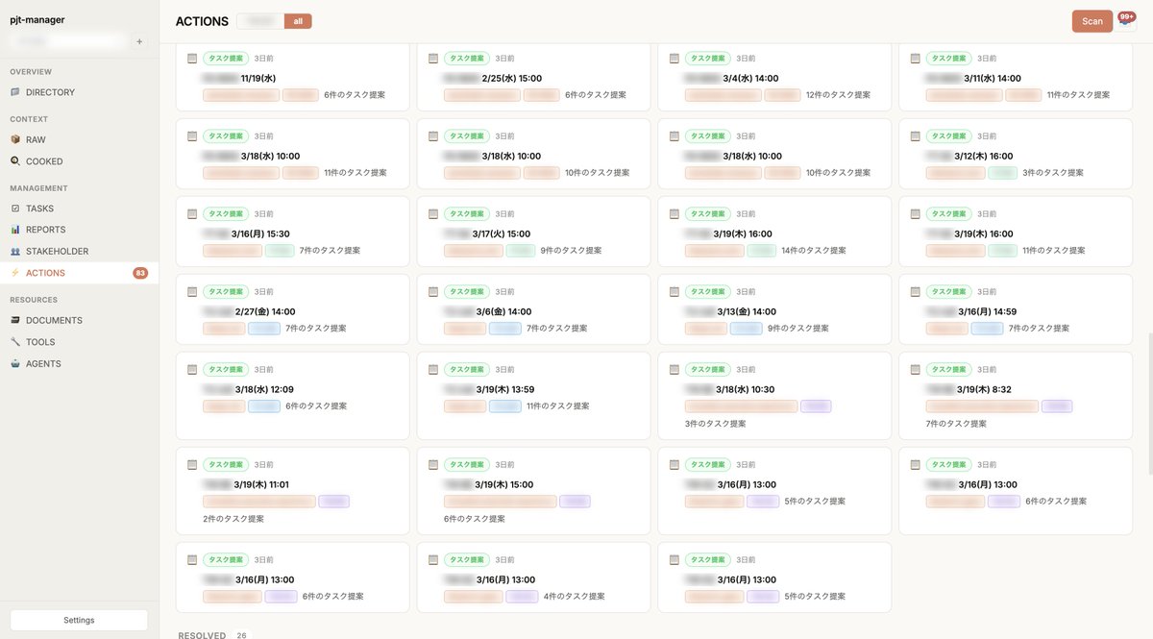Viewport: 1153px width, 639px height.
Task: Click calendar icon on 3/12(木) 16:00 card
Action: (916, 136)
